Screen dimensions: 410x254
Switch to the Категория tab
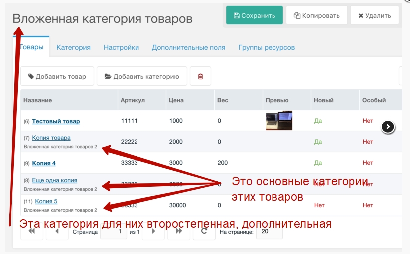click(x=73, y=47)
